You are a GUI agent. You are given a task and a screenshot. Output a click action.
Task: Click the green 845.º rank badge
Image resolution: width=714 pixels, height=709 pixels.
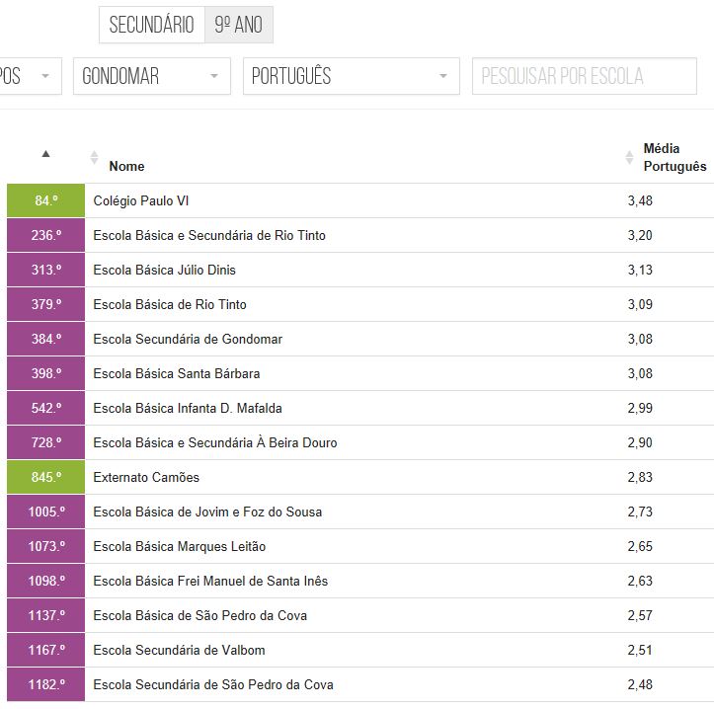46,477
